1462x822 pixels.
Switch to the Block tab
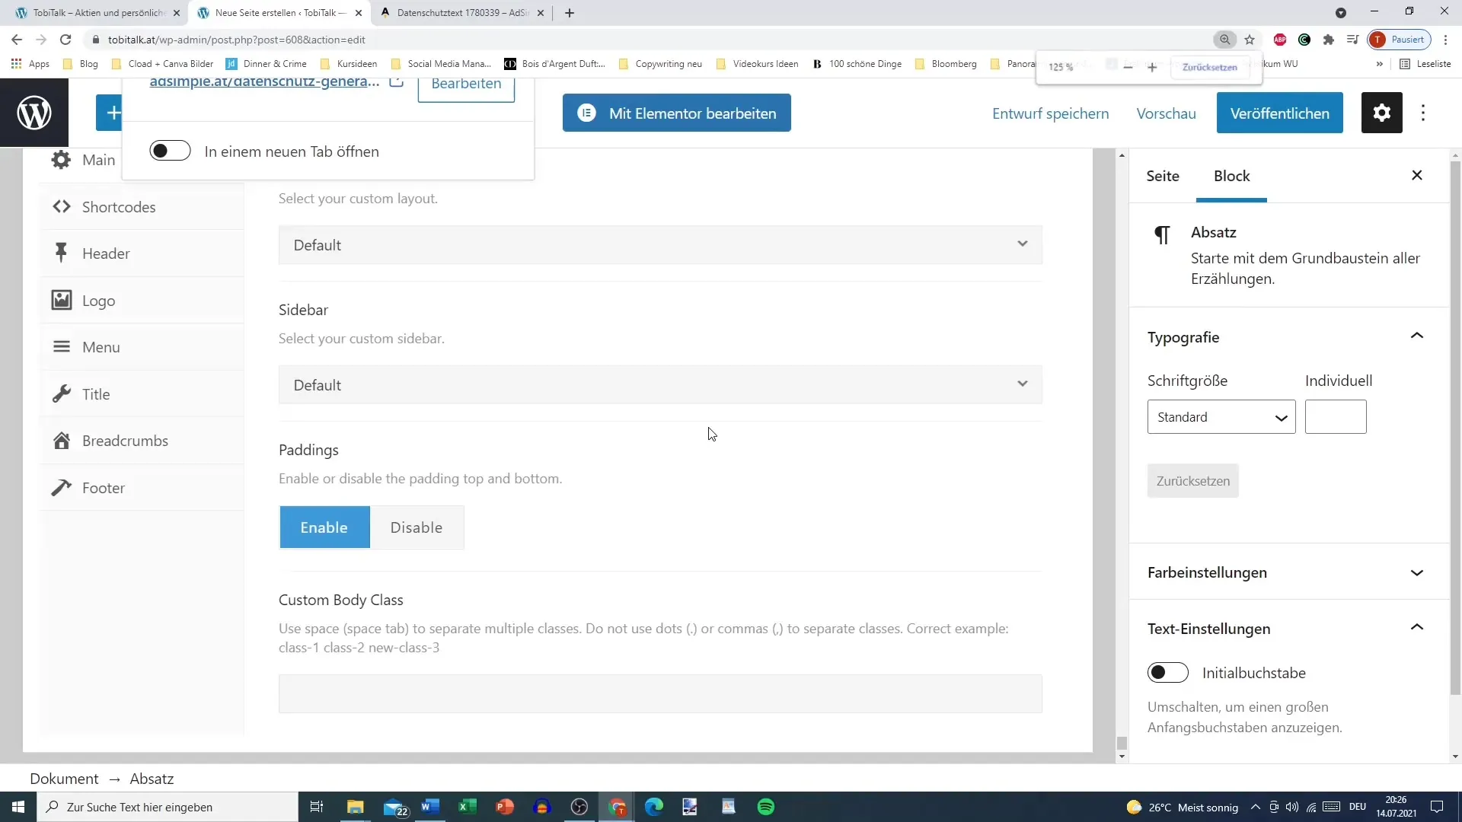pos(1231,176)
